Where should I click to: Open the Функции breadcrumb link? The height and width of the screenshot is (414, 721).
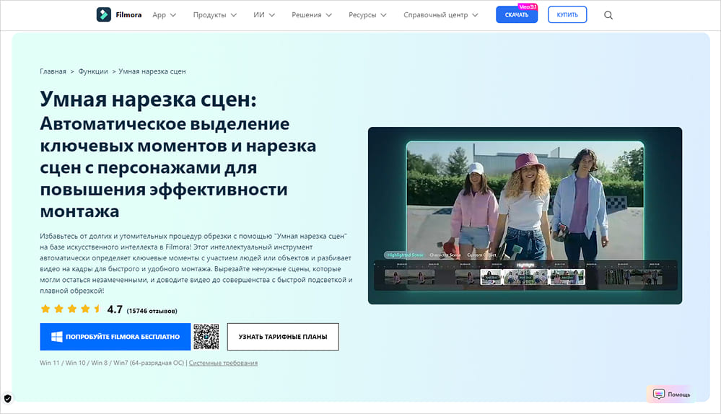[x=93, y=71]
